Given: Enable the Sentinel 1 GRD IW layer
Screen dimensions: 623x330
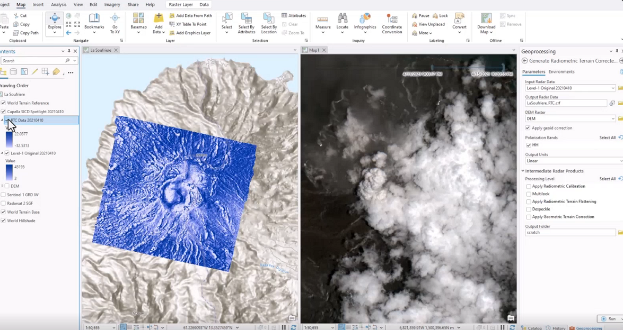Looking at the screenshot, I should click(x=3, y=195).
